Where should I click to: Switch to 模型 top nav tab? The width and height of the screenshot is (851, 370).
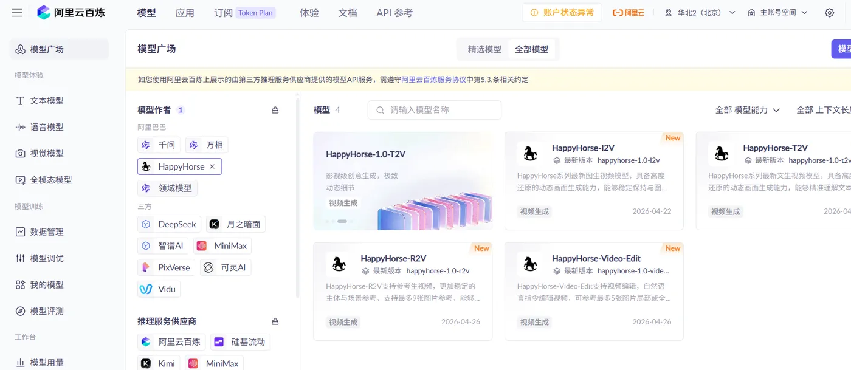(x=146, y=13)
